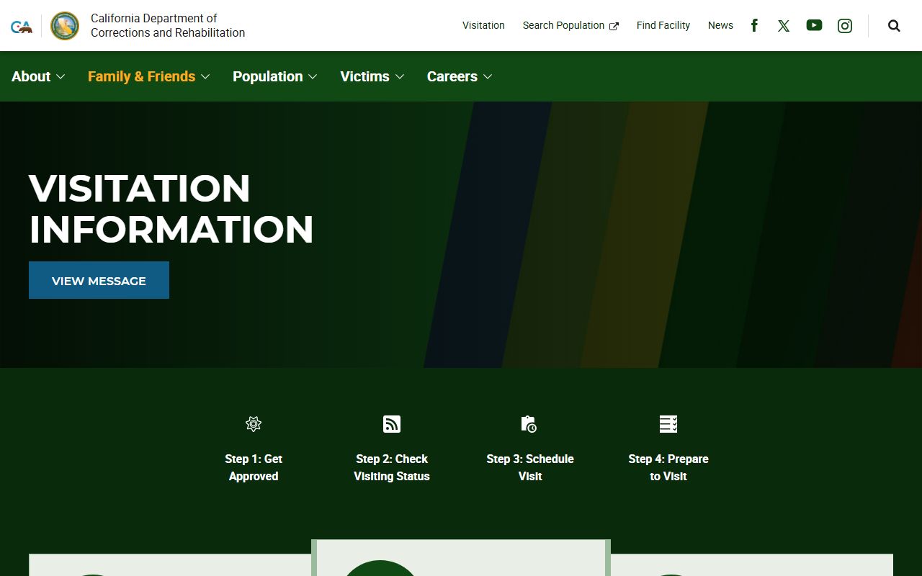This screenshot has height=576, width=922.
Task: Click the checklist icon above Step 4
Action: (668, 424)
